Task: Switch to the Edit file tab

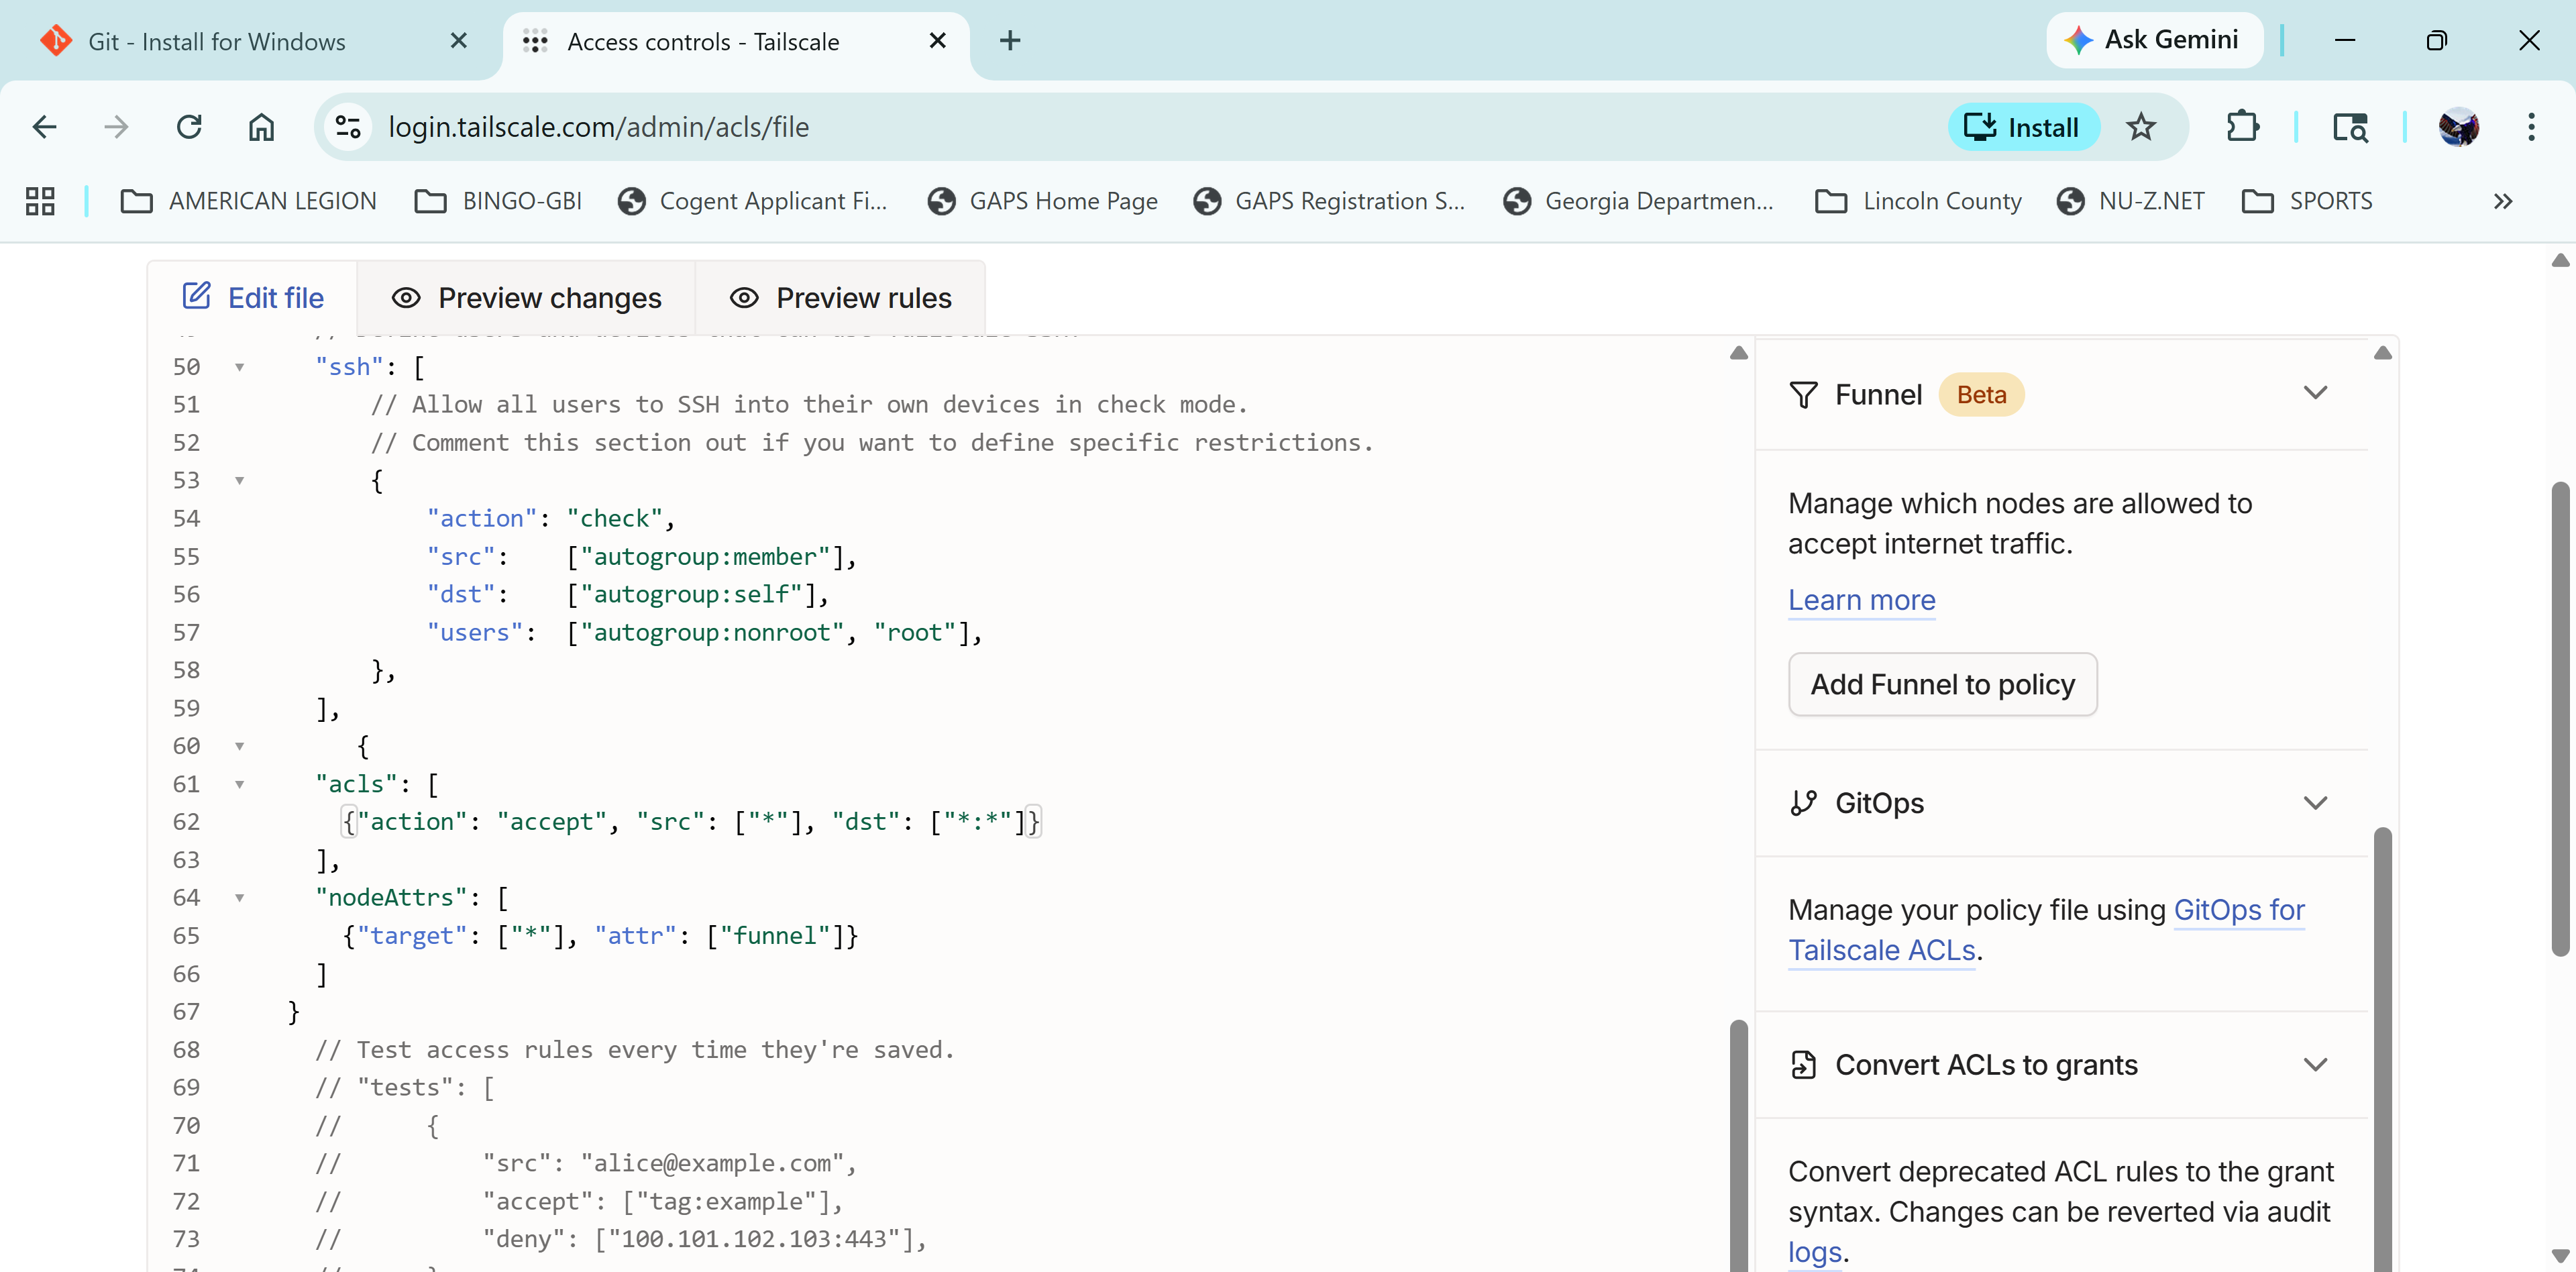Action: click(x=253, y=298)
